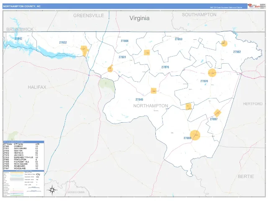The height and width of the screenshot is (201, 268).
Task: Select the PLEASANT HILL row in ZIP index
Action: 23,162
